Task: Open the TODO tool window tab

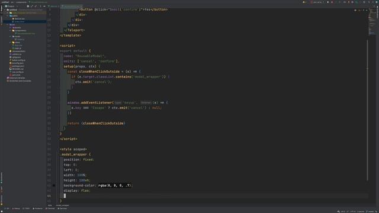Action: coord(26,208)
